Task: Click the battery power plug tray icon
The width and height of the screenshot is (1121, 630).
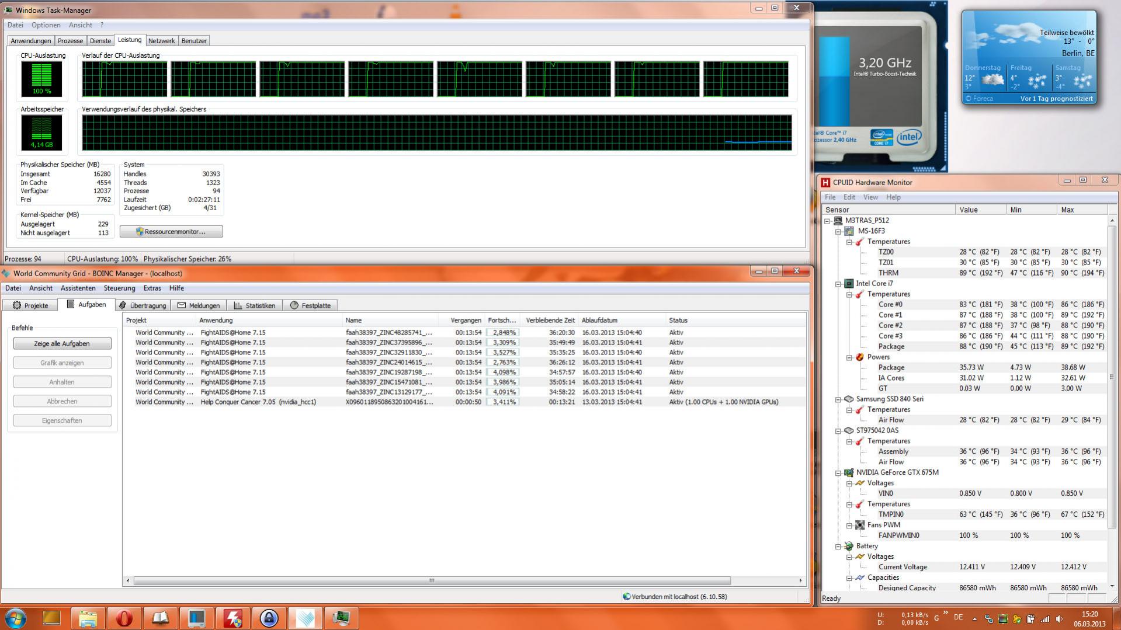Action: coord(1031,619)
